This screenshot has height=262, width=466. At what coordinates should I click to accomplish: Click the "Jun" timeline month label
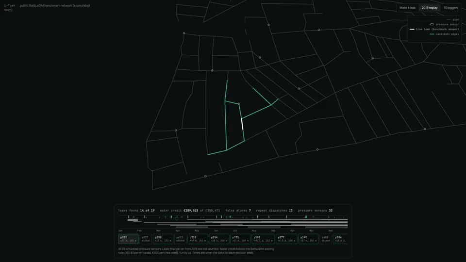216,230
